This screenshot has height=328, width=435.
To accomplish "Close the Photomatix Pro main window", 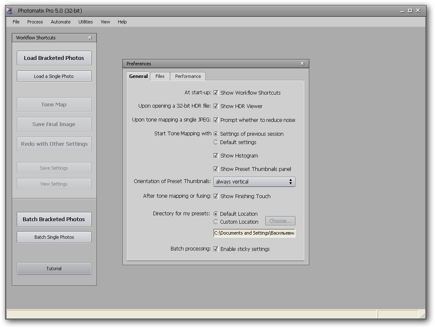I will (418, 10).
